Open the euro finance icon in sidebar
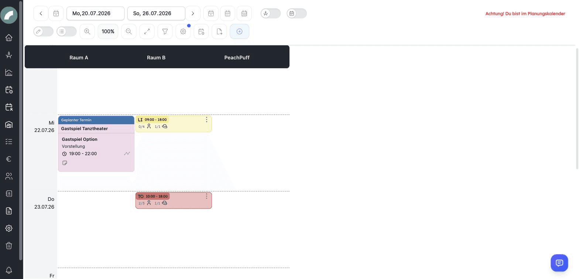Image resolution: width=579 pixels, height=279 pixels. point(9,159)
